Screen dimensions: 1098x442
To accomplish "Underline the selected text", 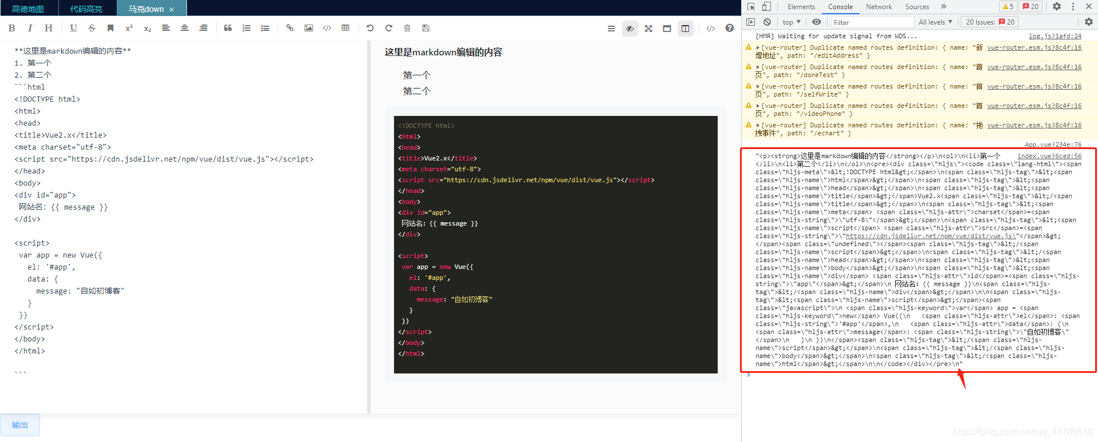I will [x=73, y=28].
